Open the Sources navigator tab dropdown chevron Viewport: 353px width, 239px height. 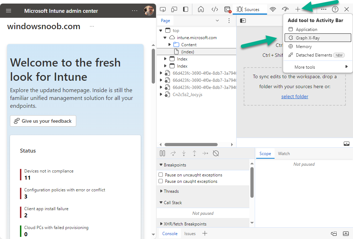click(x=217, y=21)
